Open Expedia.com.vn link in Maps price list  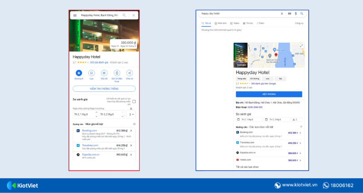(x=91, y=154)
